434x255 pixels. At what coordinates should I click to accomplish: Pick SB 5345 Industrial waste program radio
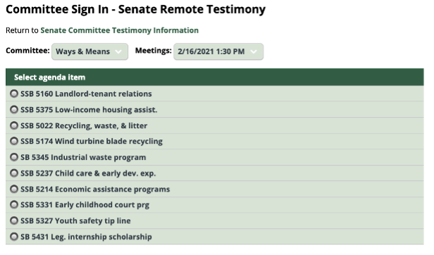tap(14, 157)
